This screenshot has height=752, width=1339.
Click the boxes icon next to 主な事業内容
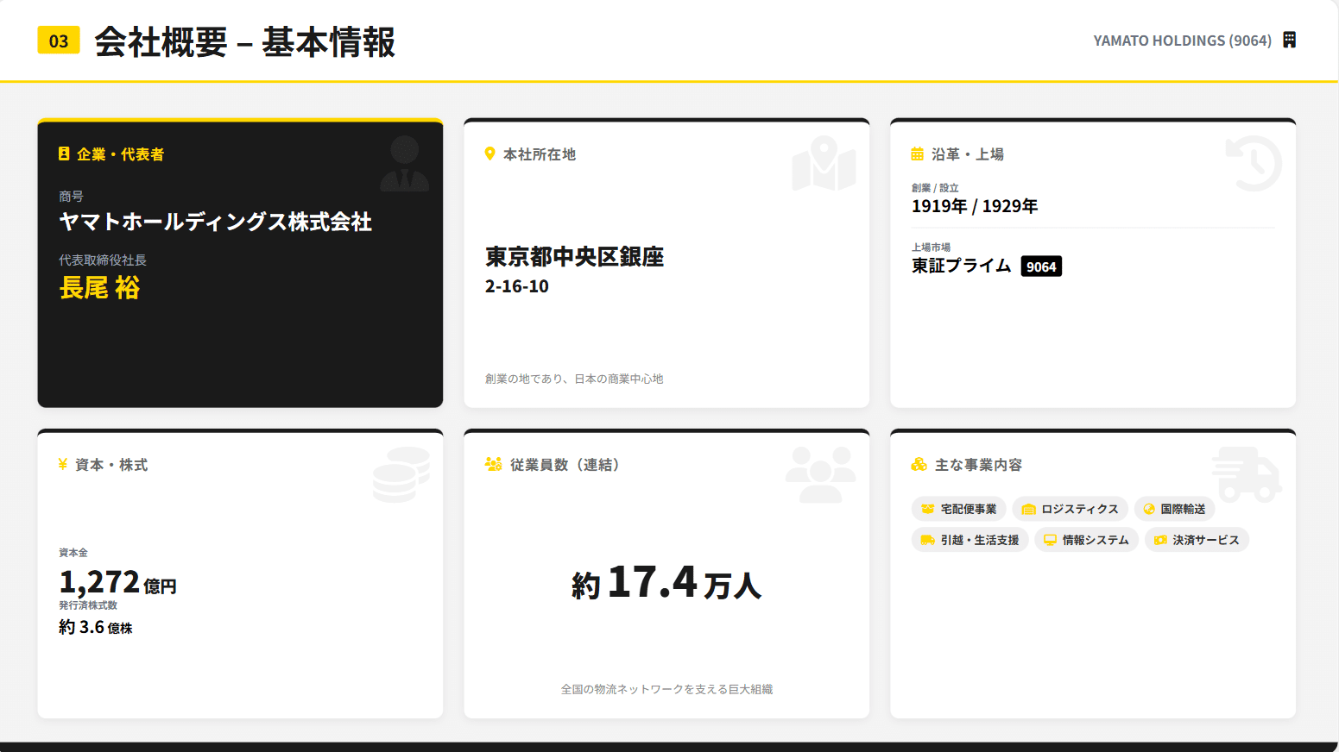pos(919,464)
